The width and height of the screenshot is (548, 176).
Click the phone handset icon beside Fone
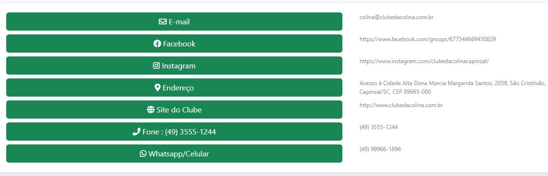pos(136,132)
